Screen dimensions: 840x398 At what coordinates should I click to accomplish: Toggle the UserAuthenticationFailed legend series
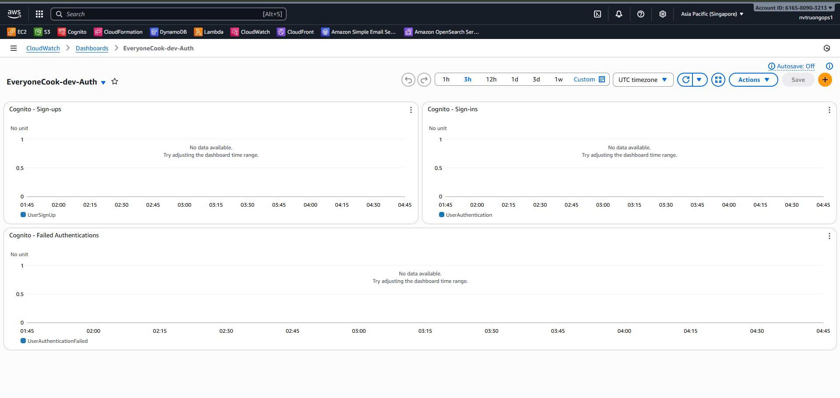(54, 341)
